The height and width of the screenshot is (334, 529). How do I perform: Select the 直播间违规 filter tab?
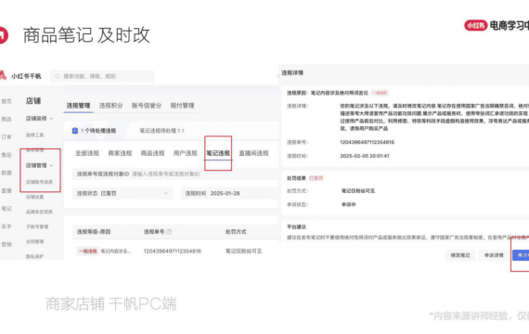coord(253,153)
